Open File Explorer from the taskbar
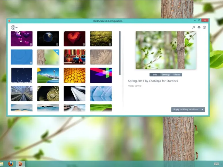The height and width of the screenshot is (167, 223). tap(1, 164)
